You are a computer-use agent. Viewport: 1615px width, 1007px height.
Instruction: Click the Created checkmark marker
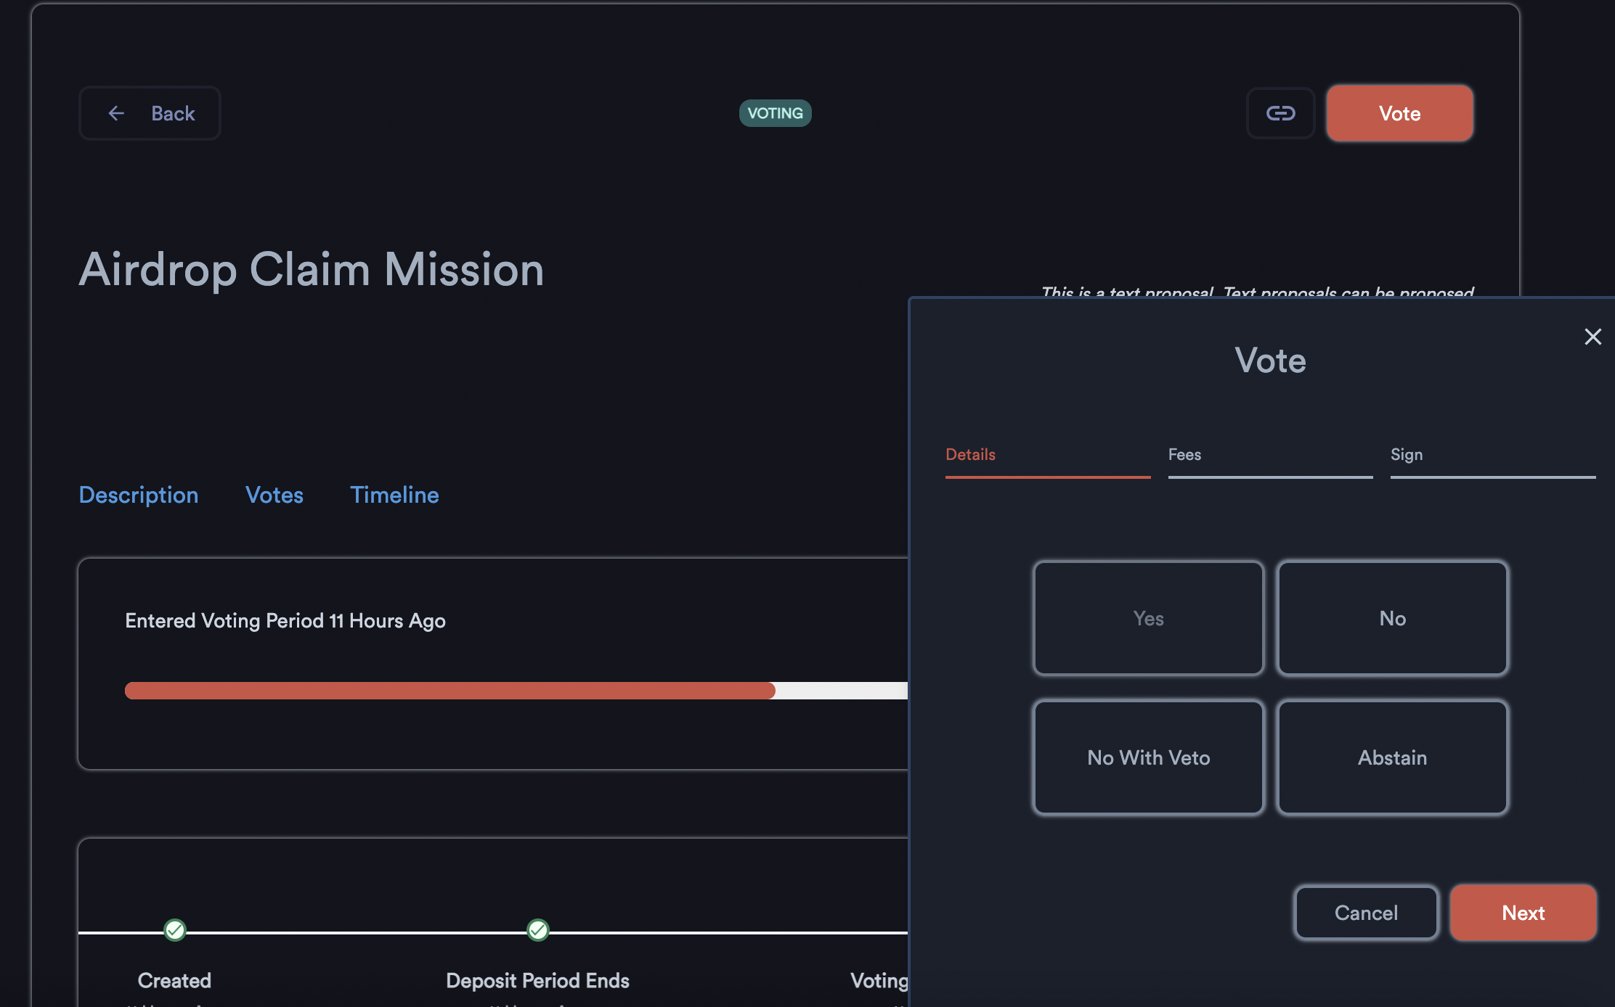click(175, 929)
